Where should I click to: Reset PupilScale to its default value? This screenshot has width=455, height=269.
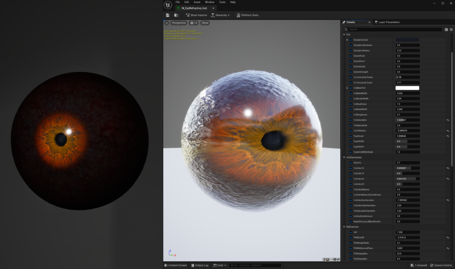pyautogui.click(x=448, y=136)
